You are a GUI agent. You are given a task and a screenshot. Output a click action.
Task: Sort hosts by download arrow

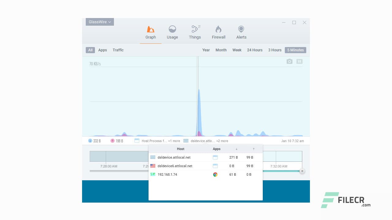click(x=236, y=149)
